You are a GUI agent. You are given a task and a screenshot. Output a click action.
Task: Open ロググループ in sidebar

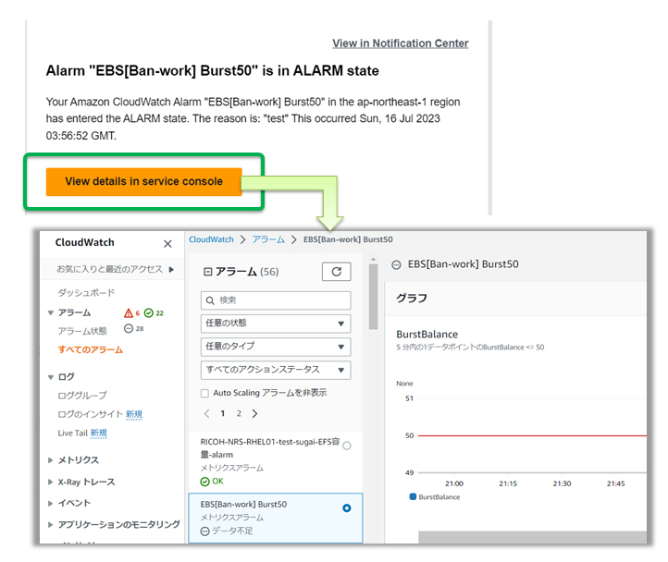click(x=82, y=396)
